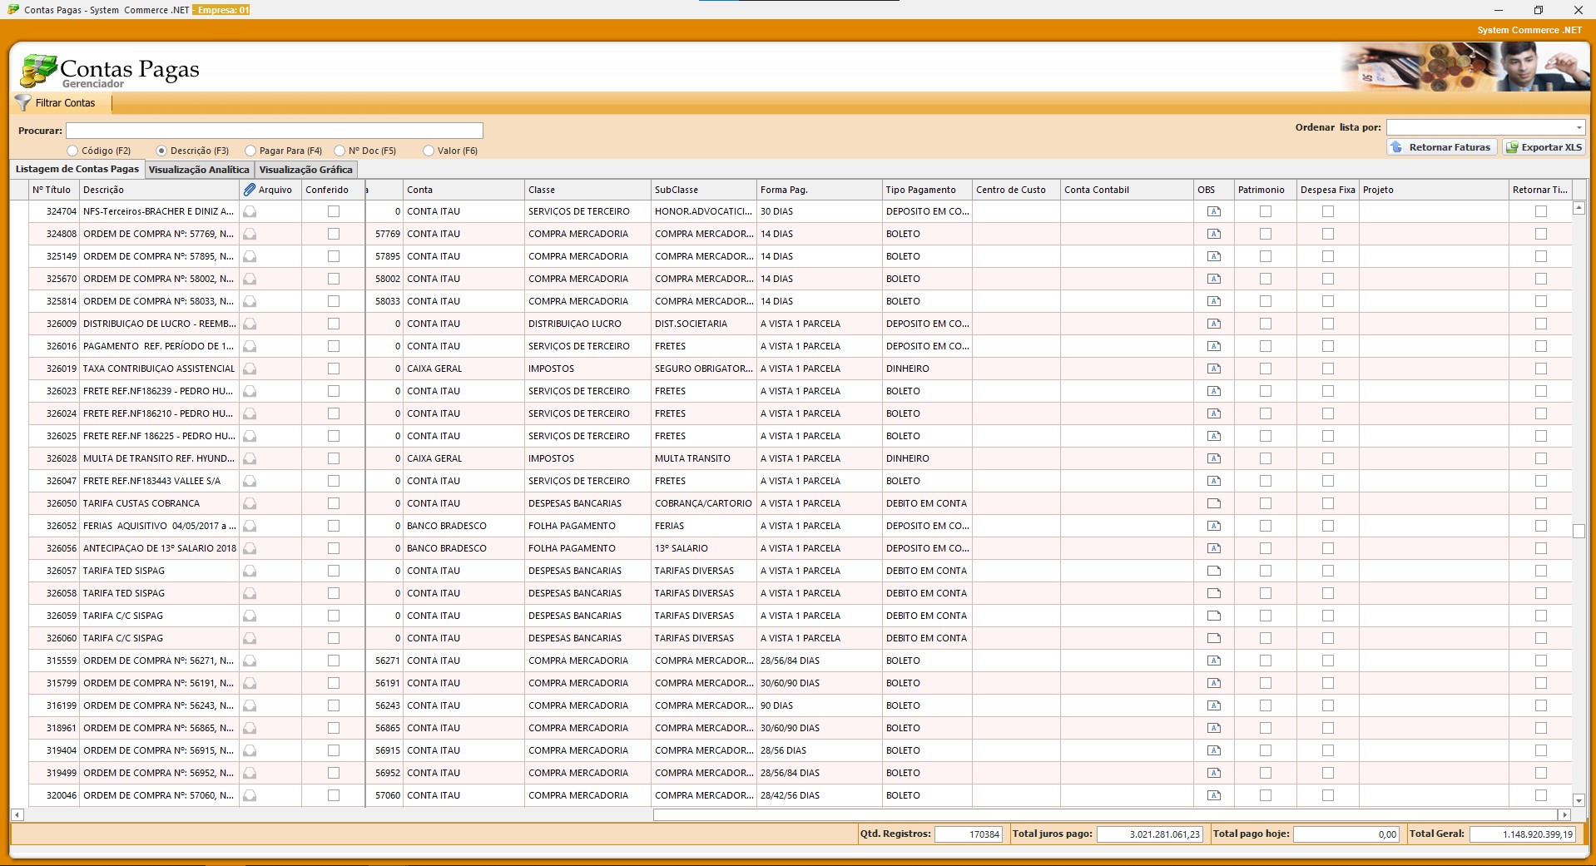
Task: Open the OBS note icon for title 320046
Action: coord(1213,795)
